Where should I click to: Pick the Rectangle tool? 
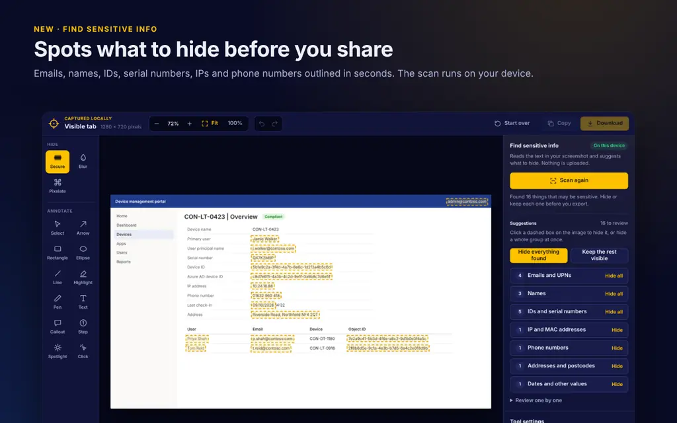click(x=58, y=253)
